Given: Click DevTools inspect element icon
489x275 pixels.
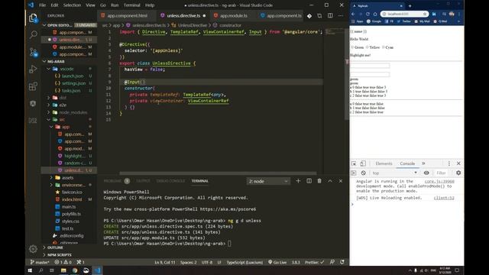Looking at the screenshot, I should tap(354, 163).
